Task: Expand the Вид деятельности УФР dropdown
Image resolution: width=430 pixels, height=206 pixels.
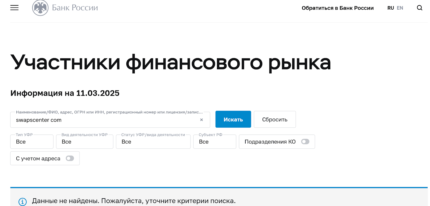Action: click(x=85, y=142)
